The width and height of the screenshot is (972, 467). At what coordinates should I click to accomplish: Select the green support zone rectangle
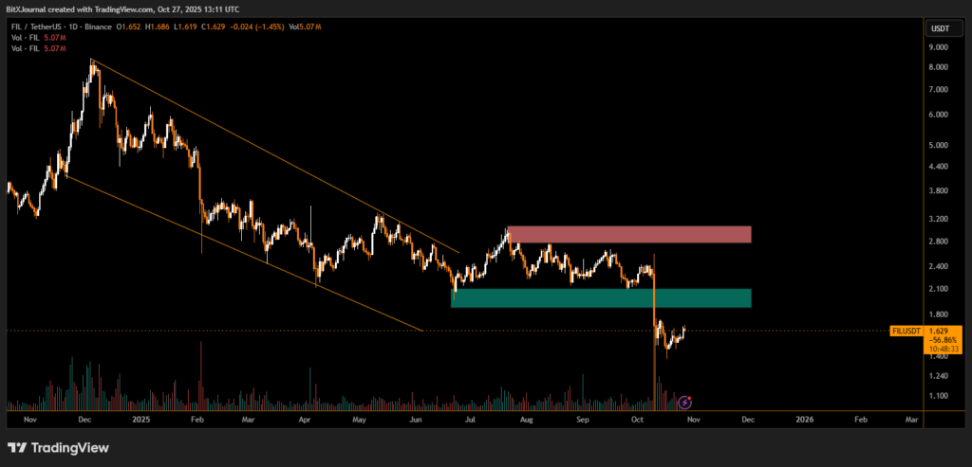pyautogui.click(x=600, y=298)
